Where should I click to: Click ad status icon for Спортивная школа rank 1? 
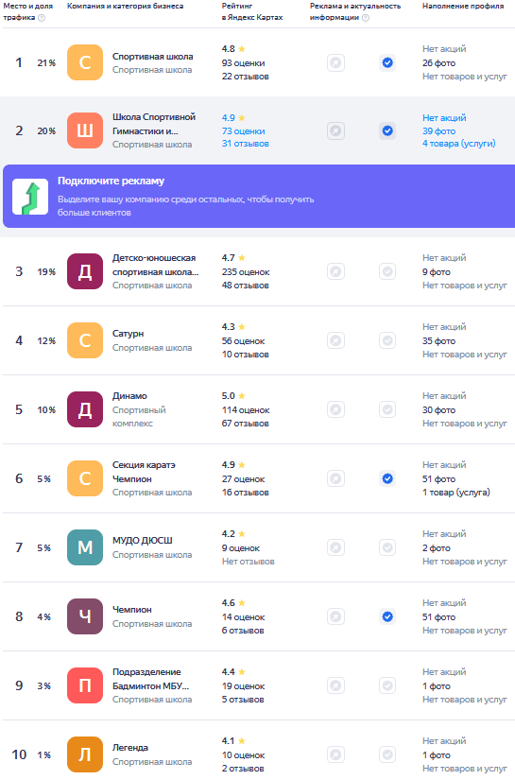click(x=336, y=62)
